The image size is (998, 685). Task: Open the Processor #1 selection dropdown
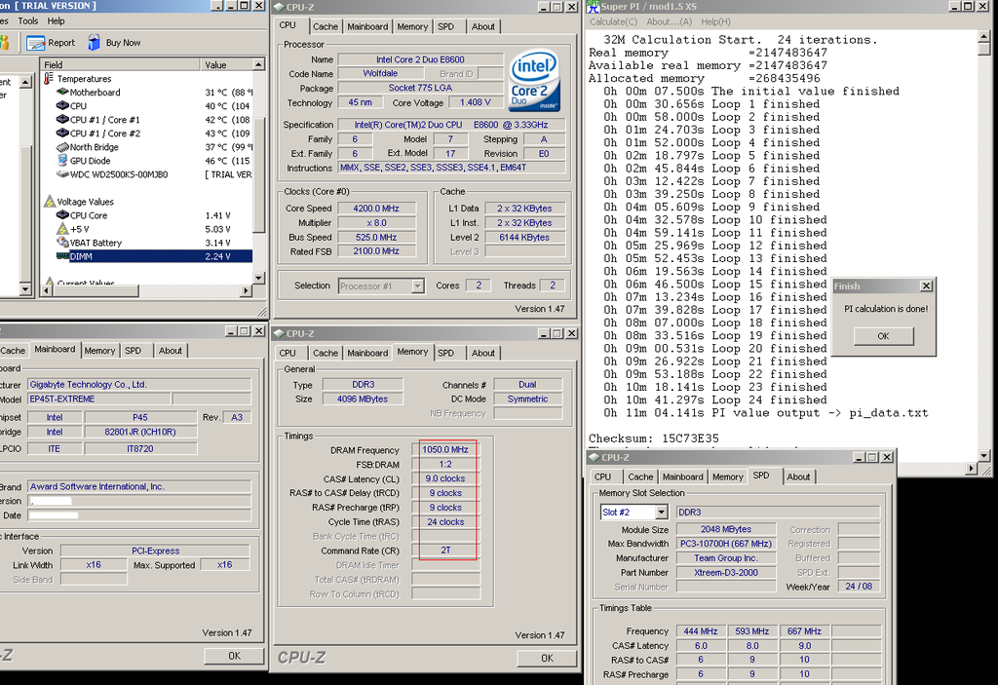click(417, 285)
